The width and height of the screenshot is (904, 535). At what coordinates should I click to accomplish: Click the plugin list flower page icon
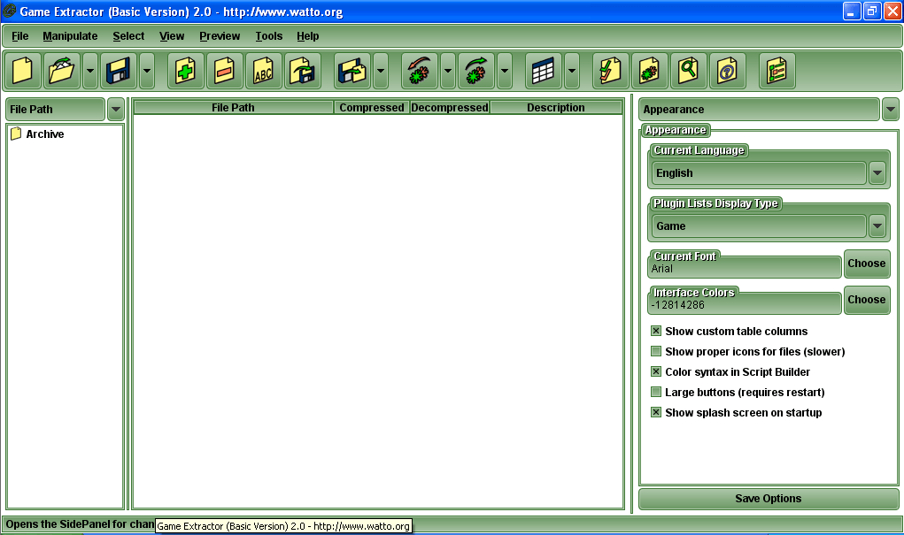pos(649,71)
